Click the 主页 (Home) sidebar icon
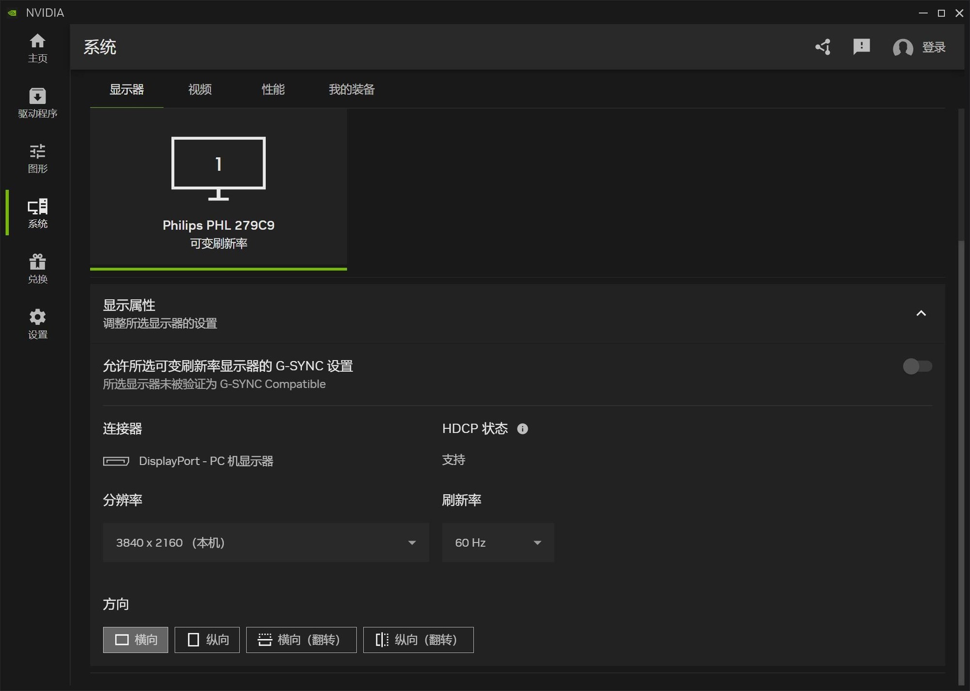Screen dimensions: 970x691 coord(37,47)
